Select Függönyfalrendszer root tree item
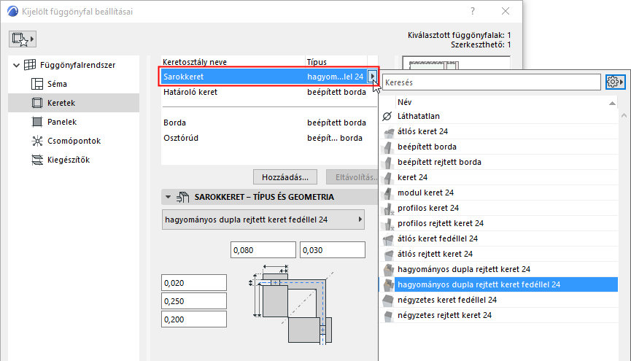 click(x=77, y=65)
